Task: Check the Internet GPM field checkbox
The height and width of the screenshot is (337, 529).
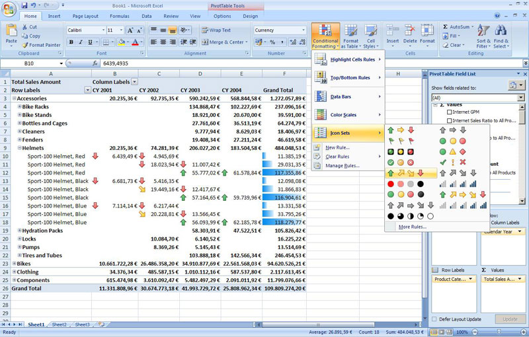Action: click(x=449, y=112)
